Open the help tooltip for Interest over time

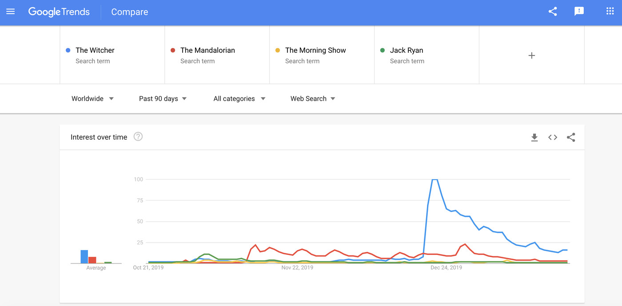(x=138, y=137)
